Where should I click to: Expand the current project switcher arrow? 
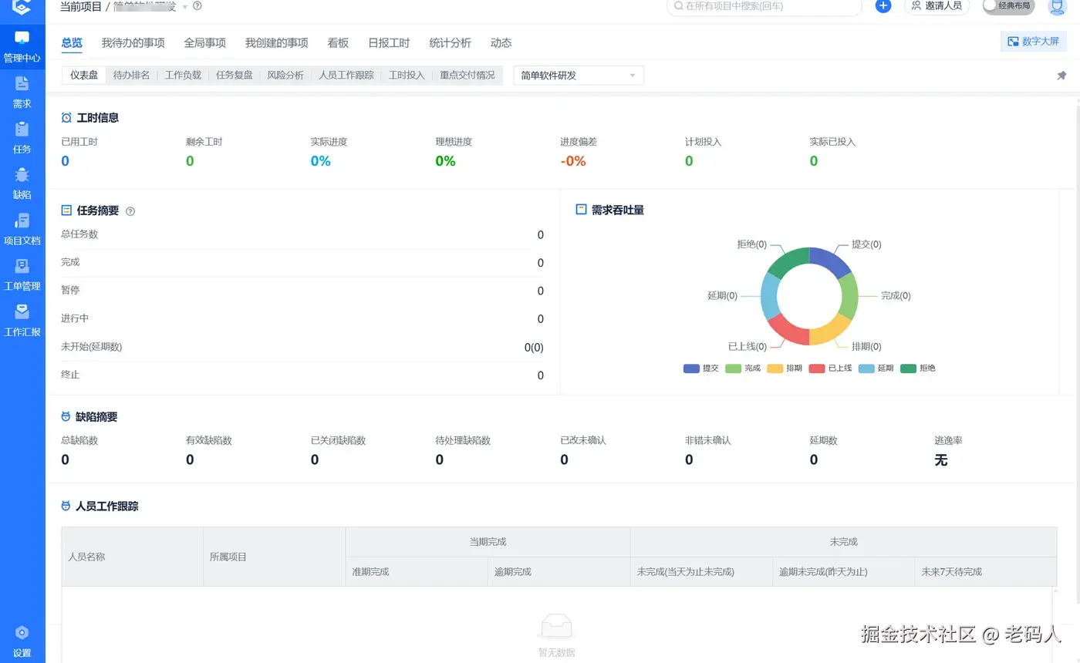[185, 7]
